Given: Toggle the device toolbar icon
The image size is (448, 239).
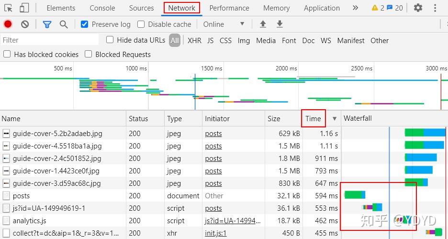Looking at the screenshot, I should (x=24, y=8).
